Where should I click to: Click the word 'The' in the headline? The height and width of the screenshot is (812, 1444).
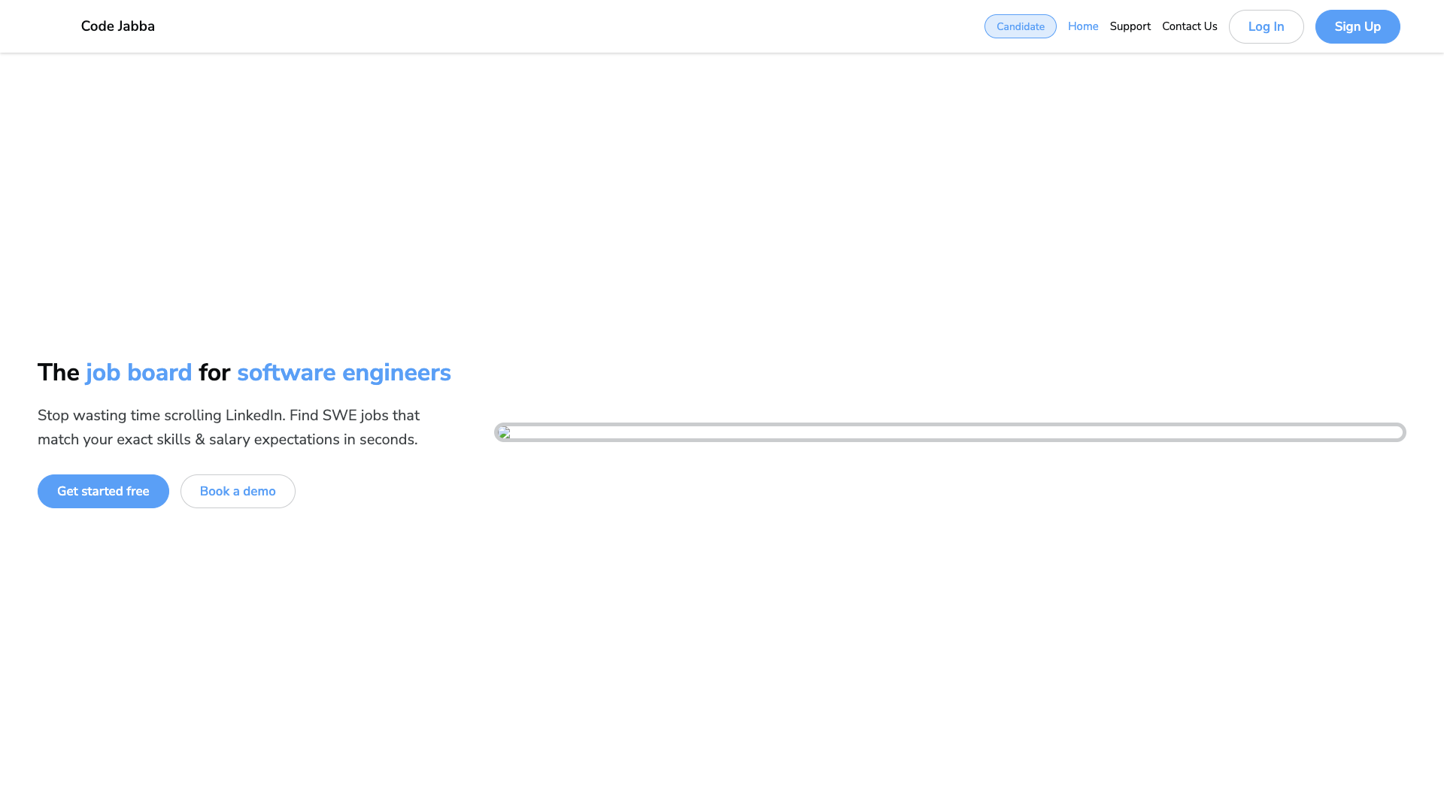click(58, 373)
